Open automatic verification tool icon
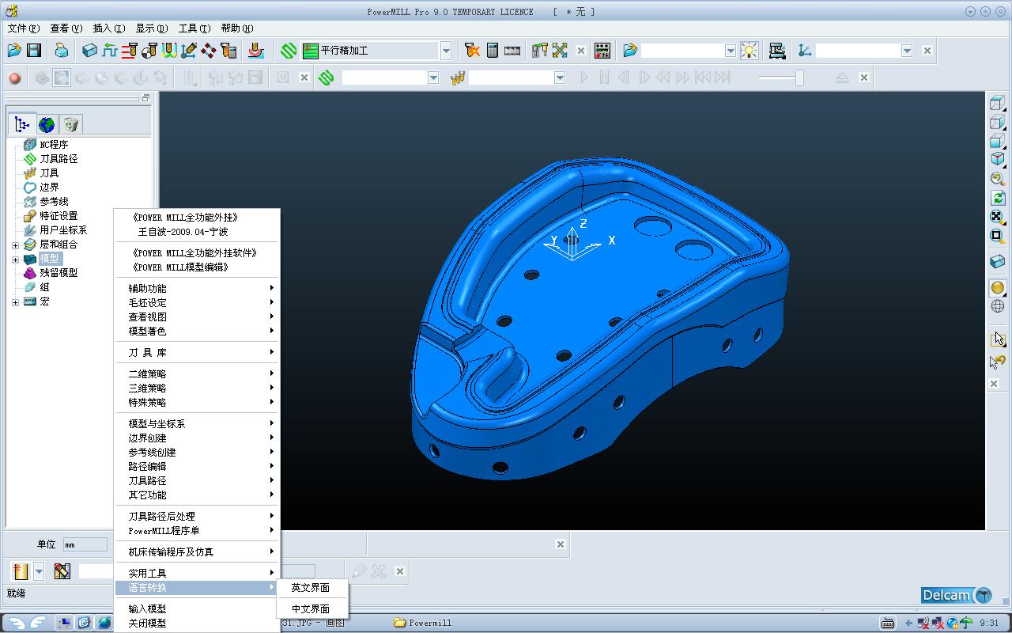The width and height of the screenshot is (1012, 633). (228, 51)
